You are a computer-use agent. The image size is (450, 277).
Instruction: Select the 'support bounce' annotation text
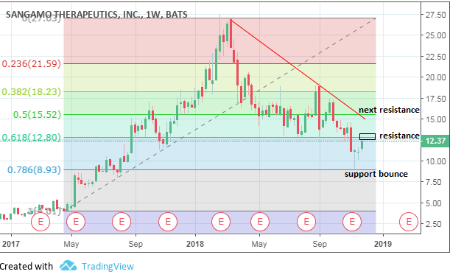tap(376, 174)
